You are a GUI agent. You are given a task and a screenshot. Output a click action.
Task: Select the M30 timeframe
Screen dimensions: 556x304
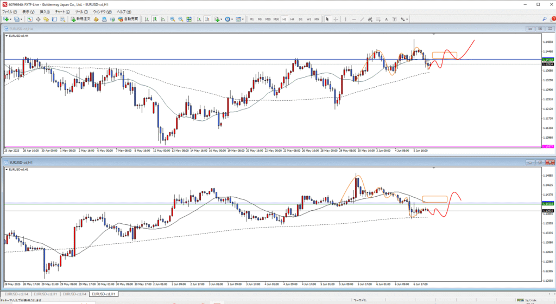[276, 19]
